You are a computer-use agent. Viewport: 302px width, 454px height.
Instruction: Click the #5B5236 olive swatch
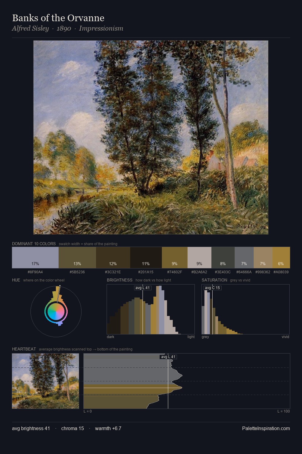77,258
